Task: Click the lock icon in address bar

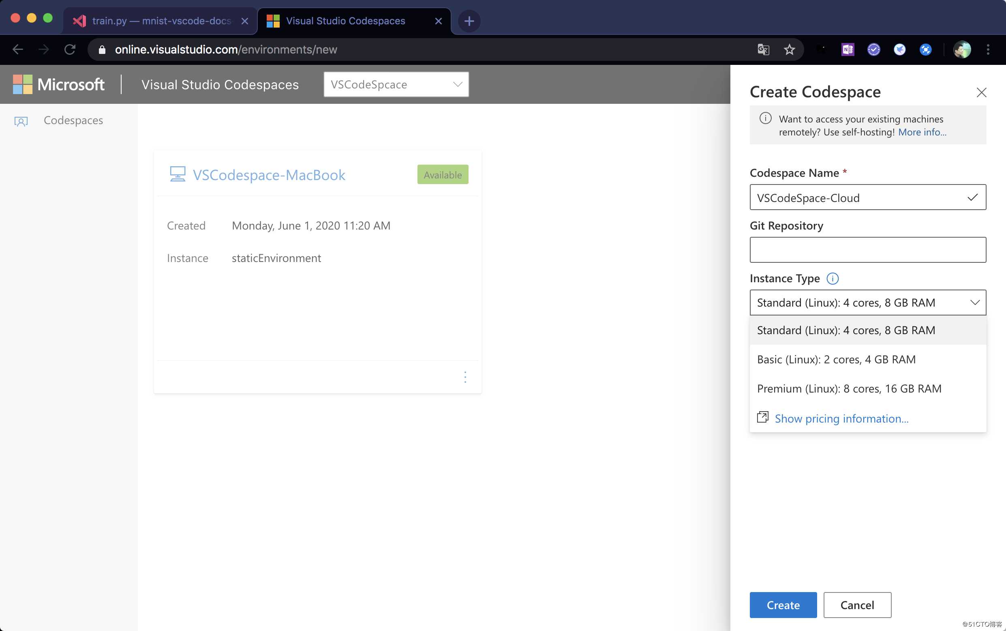Action: 102,49
